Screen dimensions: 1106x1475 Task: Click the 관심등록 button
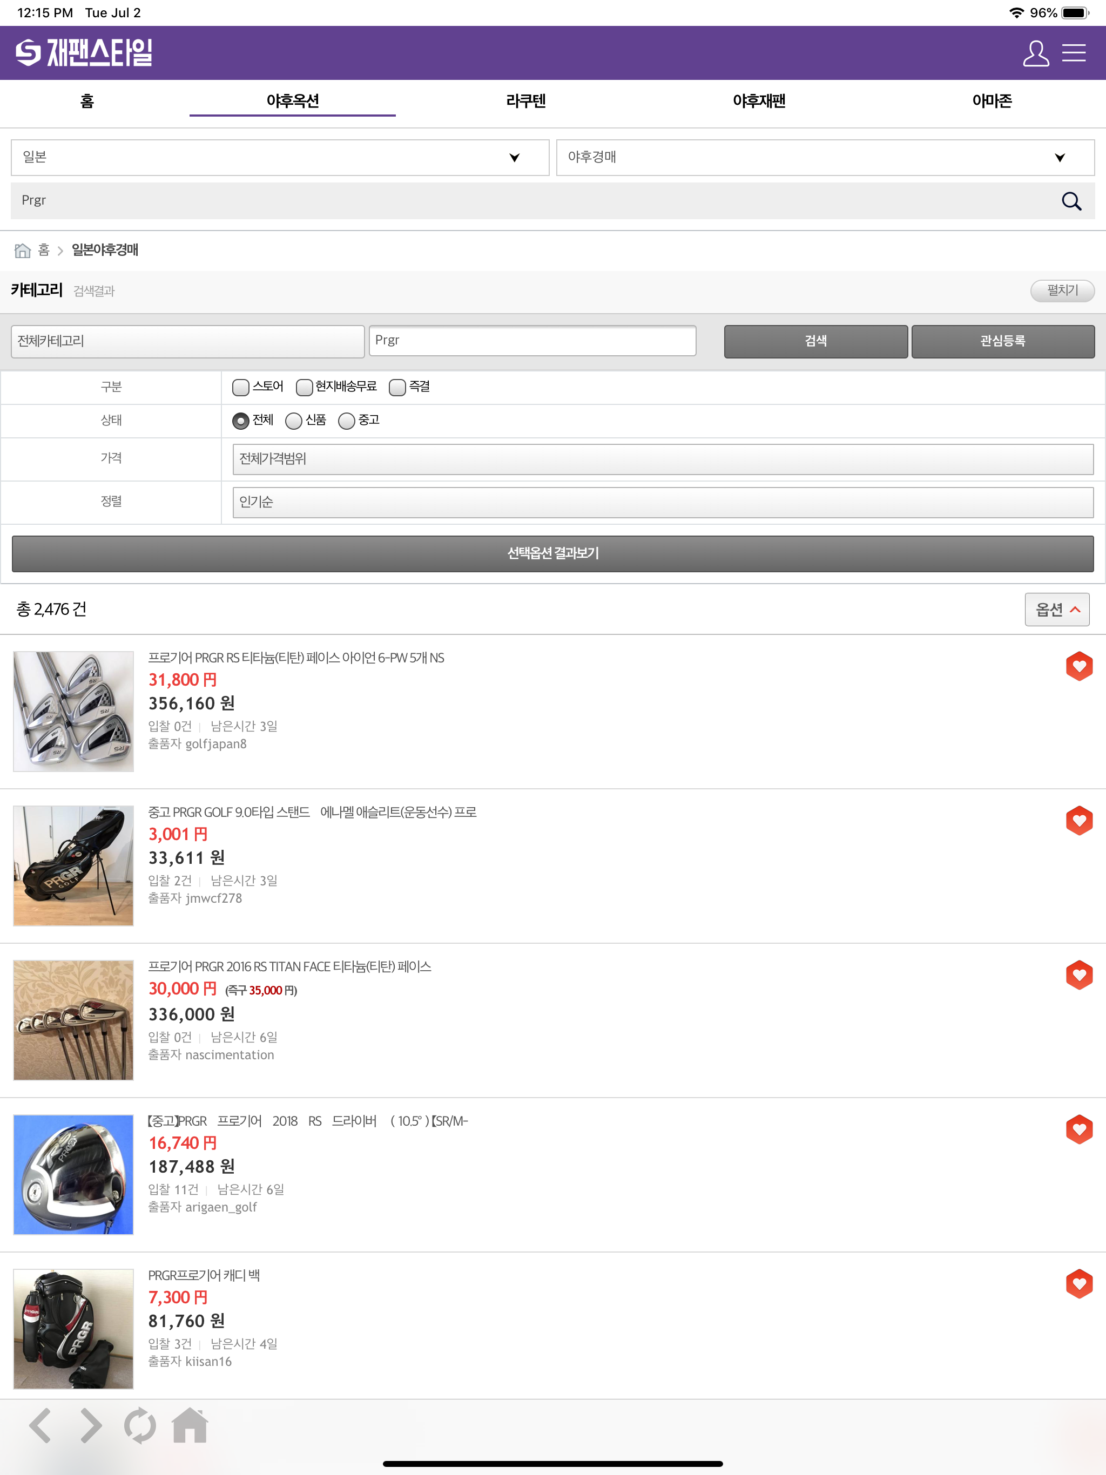(x=1003, y=341)
